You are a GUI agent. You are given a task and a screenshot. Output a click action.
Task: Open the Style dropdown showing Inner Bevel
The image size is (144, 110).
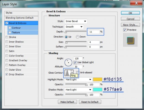click(x=76, y=21)
